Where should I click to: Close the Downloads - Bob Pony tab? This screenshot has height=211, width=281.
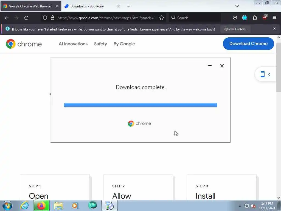(119, 6)
